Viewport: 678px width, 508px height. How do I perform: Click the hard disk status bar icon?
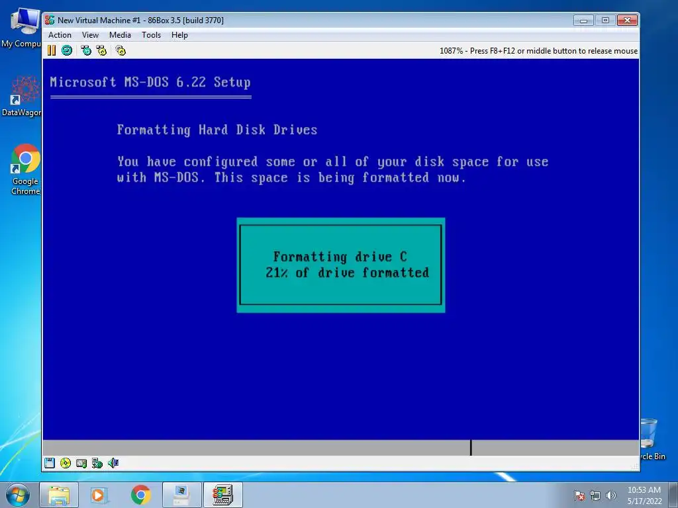pos(81,463)
